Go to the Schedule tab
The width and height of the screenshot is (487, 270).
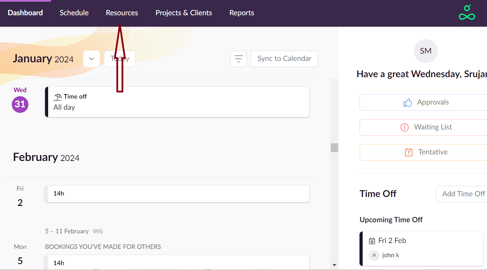[x=74, y=13]
